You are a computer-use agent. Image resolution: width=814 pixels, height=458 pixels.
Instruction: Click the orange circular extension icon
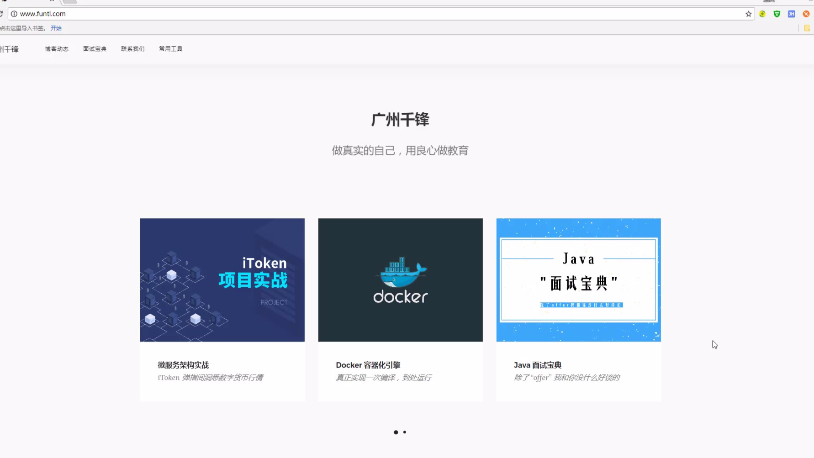pos(806,14)
